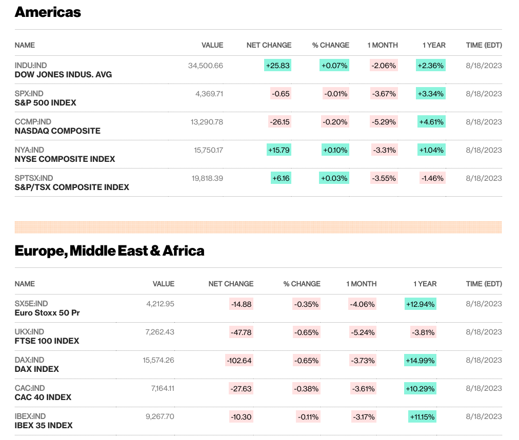
Task: Click the S&P/TSX value 19,818.39
Action: [x=208, y=178]
